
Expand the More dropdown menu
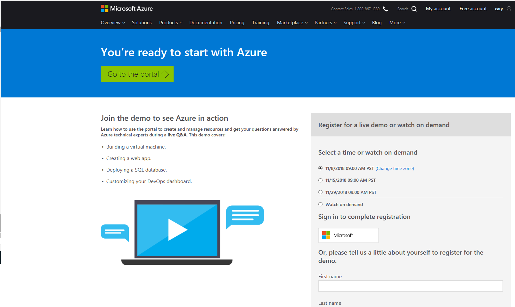(397, 23)
